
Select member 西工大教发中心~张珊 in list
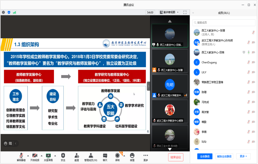pyautogui.click(x=224, y=32)
